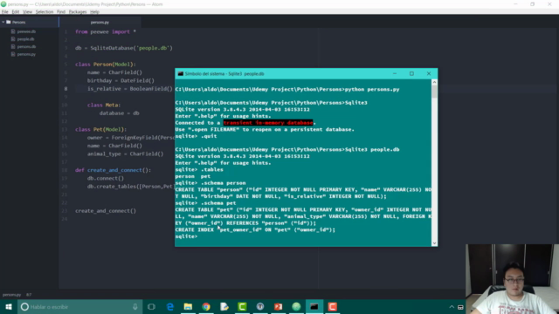Click the 'person pet' tables output line
Viewport: 559px width, 314px height.
tap(193, 176)
